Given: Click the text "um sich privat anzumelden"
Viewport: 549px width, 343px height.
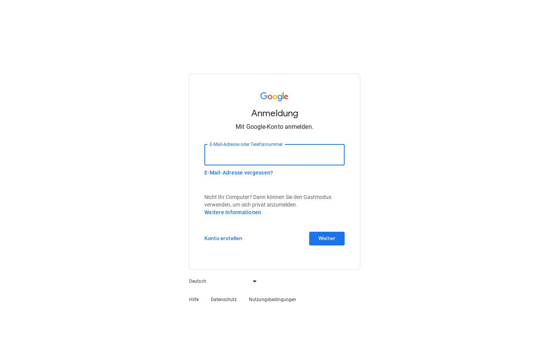Looking at the screenshot, I should pos(268,205).
